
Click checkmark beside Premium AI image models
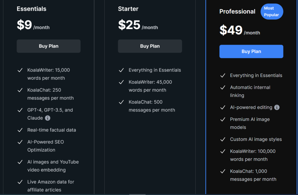pyautogui.click(x=223, y=120)
